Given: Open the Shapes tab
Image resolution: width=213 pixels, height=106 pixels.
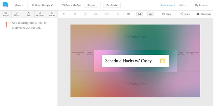Looking at the screenshot, I should tap(52, 14).
